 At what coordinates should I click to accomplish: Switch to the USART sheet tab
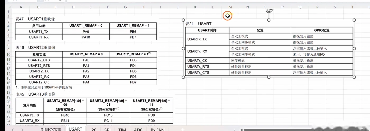(75, 129)
